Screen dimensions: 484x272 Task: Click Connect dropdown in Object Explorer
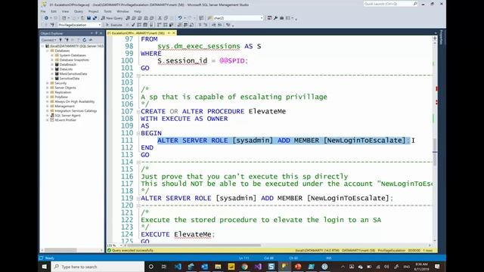click(48, 40)
